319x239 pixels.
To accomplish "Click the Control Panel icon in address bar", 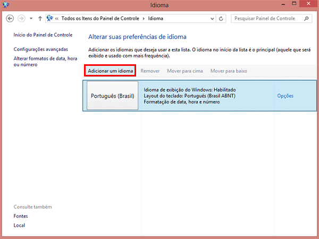I will (x=49, y=18).
